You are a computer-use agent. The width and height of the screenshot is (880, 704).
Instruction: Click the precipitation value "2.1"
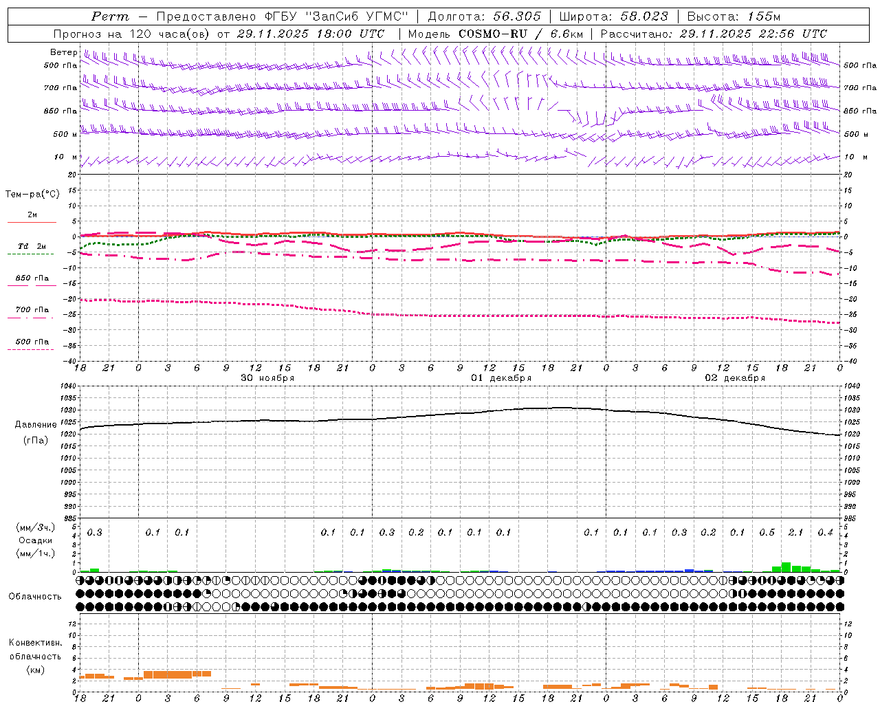click(x=795, y=532)
